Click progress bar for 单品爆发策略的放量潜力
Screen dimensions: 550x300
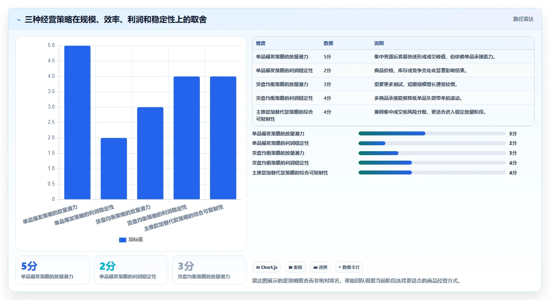[x=432, y=133]
